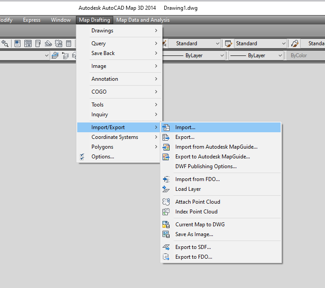
Task: Click the Zoom Previous toolbar icon
Action: (x=5, y=43)
